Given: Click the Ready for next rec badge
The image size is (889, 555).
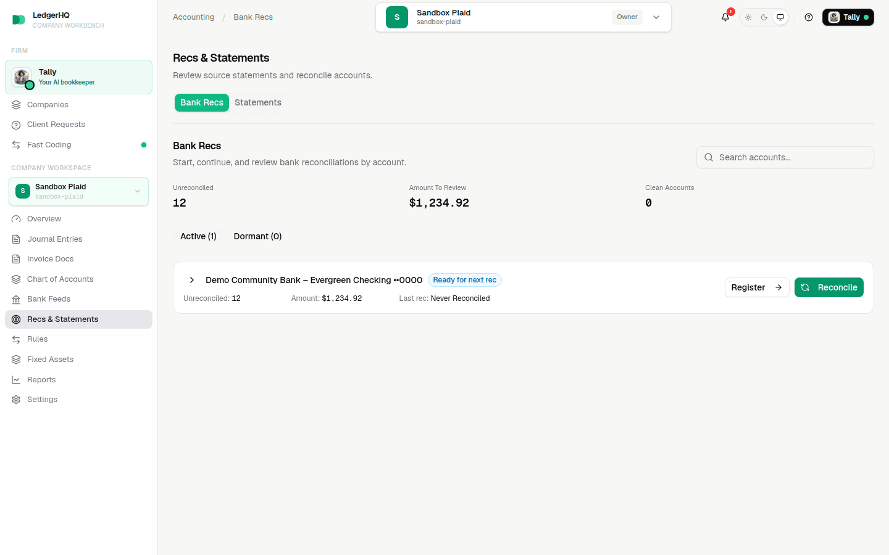Looking at the screenshot, I should coord(465,280).
